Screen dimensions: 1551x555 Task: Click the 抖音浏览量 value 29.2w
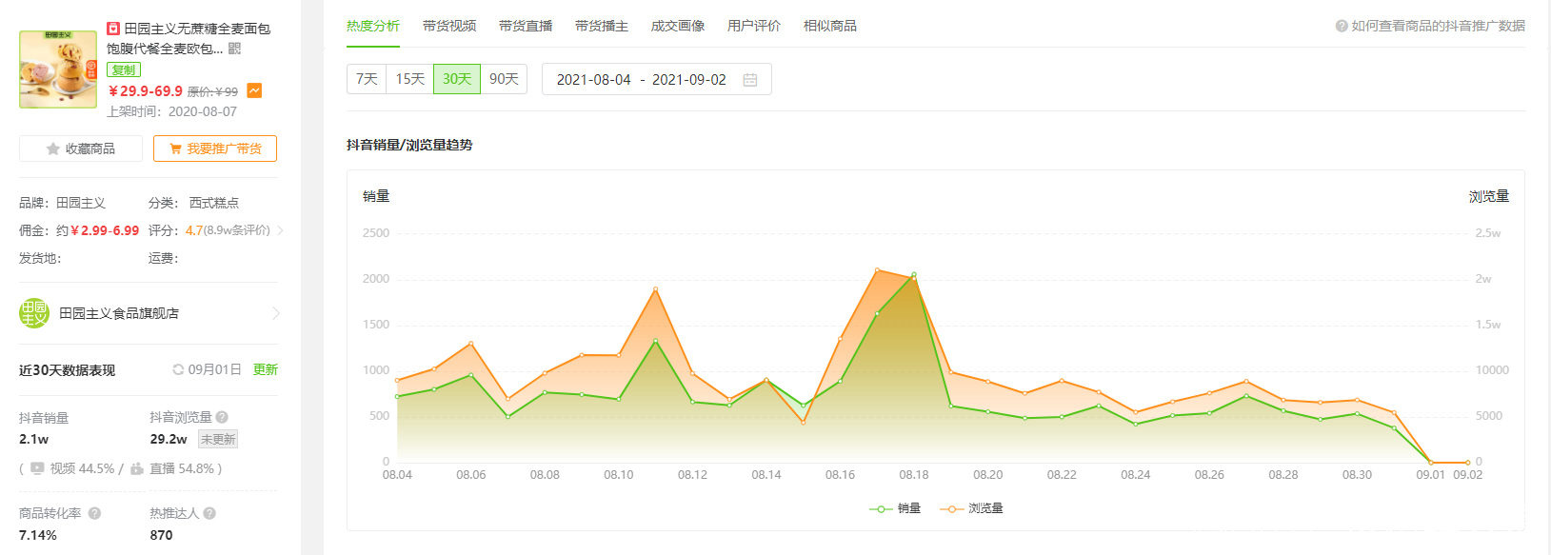[x=169, y=439]
